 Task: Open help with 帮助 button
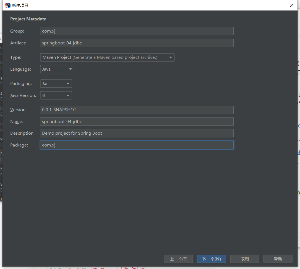coord(278,259)
